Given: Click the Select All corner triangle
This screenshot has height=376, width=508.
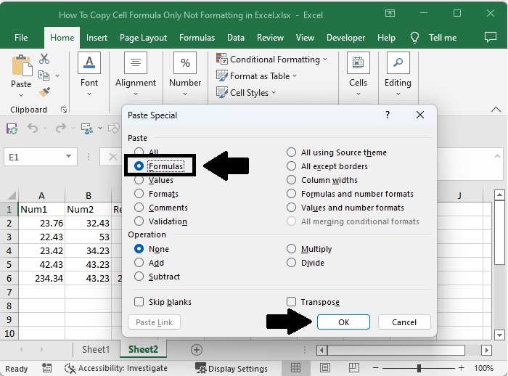Looking at the screenshot, I should point(12,195).
